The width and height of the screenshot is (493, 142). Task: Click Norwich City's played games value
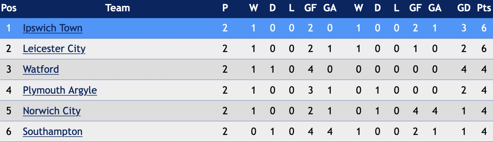225,111
